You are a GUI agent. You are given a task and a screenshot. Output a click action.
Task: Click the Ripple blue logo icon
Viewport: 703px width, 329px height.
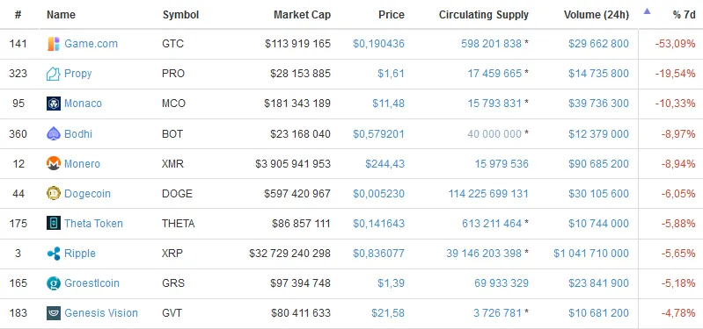54,254
